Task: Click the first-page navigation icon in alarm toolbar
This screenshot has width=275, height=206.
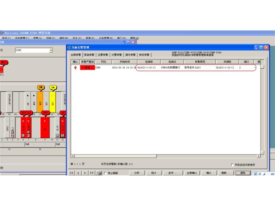Action: [x=72, y=173]
